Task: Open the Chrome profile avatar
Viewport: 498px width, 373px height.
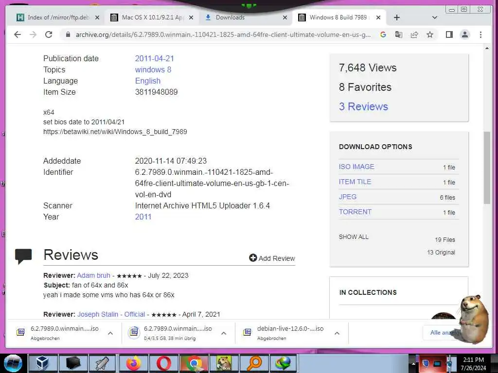Action: tap(464, 34)
